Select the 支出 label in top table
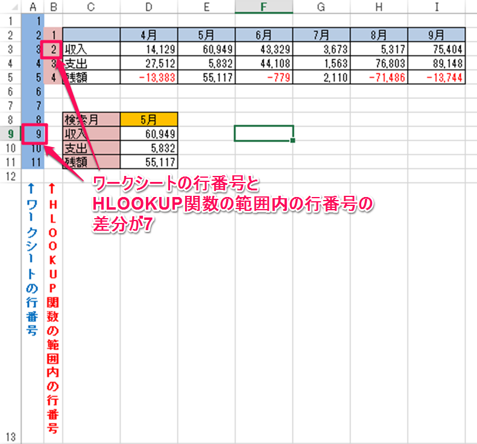The image size is (477, 444). (x=91, y=63)
